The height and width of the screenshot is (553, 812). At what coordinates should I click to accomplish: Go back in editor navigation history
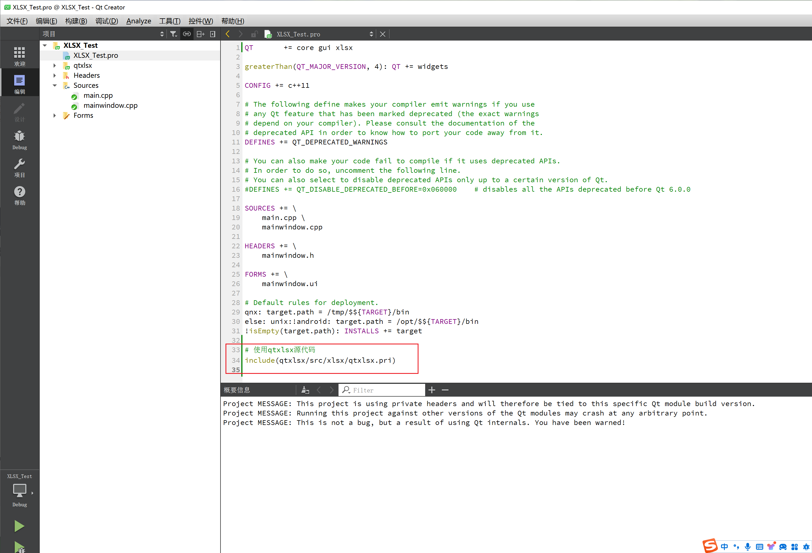228,34
